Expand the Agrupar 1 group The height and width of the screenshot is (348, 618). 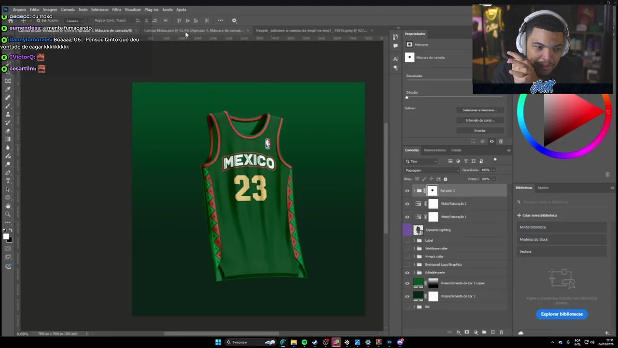coord(414,190)
